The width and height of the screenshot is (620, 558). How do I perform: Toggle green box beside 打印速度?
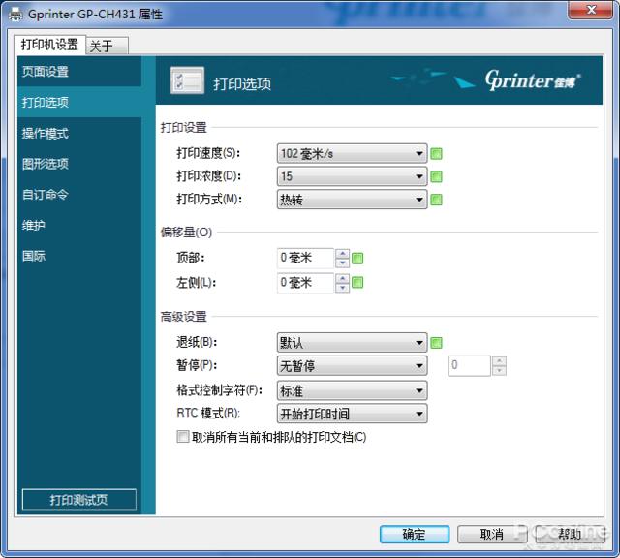click(x=436, y=153)
